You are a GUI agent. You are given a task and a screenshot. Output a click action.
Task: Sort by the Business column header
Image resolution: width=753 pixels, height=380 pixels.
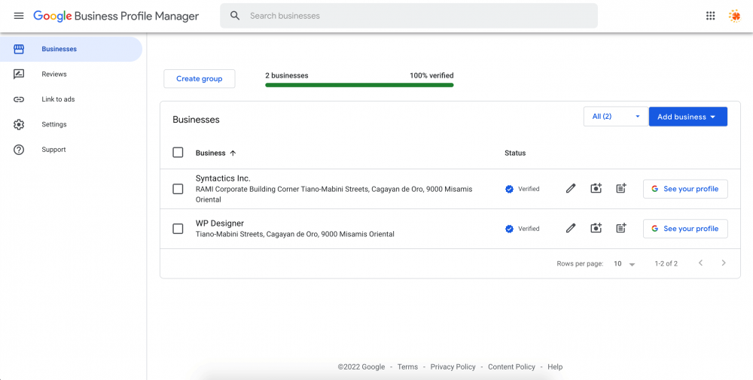[210, 153]
